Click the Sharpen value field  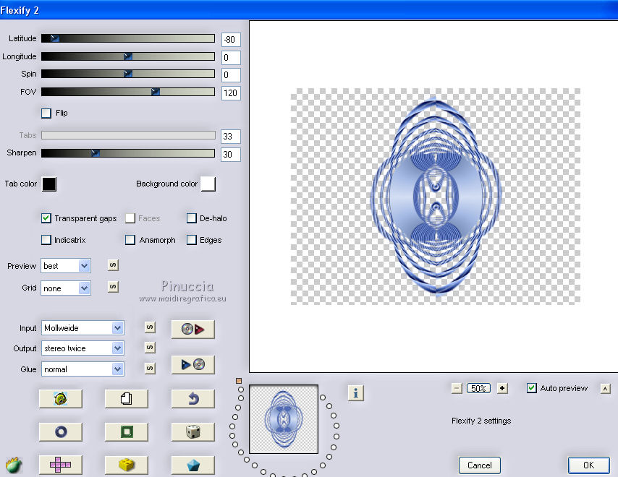(231, 154)
